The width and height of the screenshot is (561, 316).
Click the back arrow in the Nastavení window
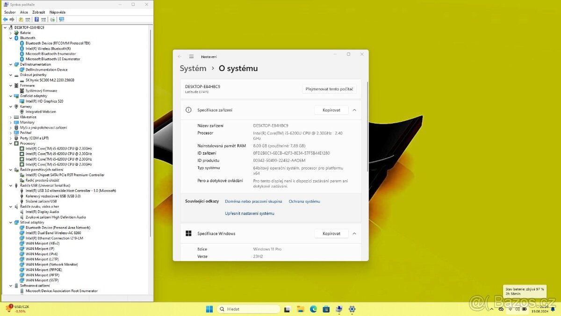(180, 56)
